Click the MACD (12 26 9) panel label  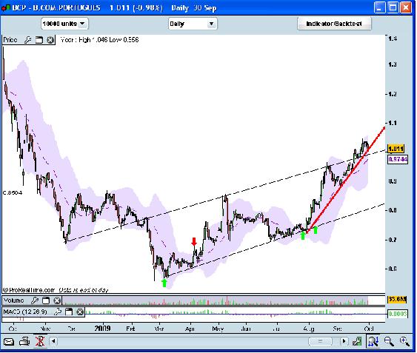click(x=25, y=312)
